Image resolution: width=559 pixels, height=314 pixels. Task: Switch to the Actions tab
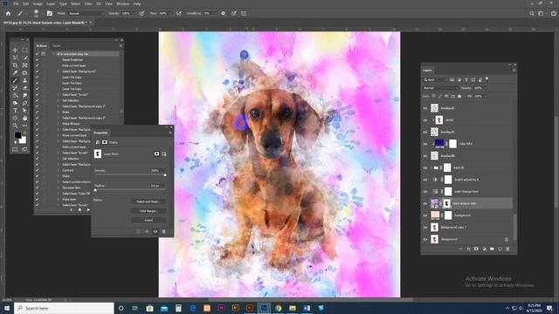coord(41,45)
